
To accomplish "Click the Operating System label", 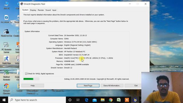I will [56, 42].
